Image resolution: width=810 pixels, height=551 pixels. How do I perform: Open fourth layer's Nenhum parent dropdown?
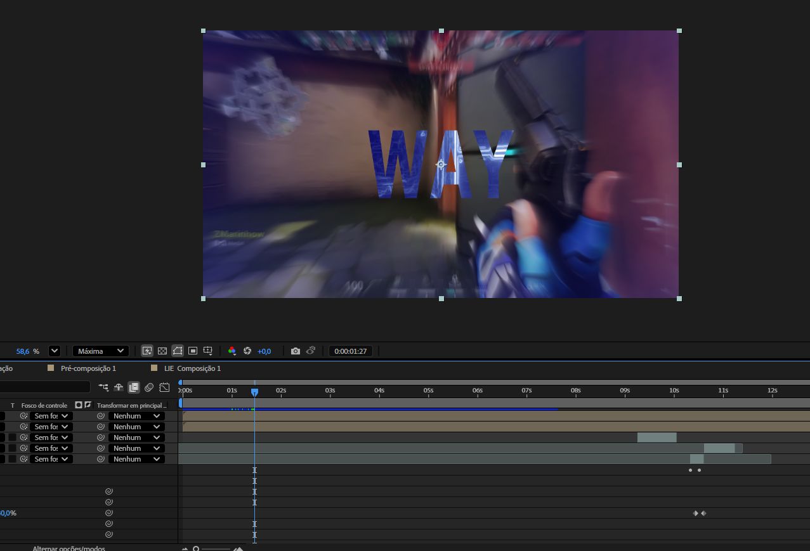click(x=136, y=448)
